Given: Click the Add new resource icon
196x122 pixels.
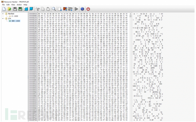Looking at the screenshot, I should point(60,9).
